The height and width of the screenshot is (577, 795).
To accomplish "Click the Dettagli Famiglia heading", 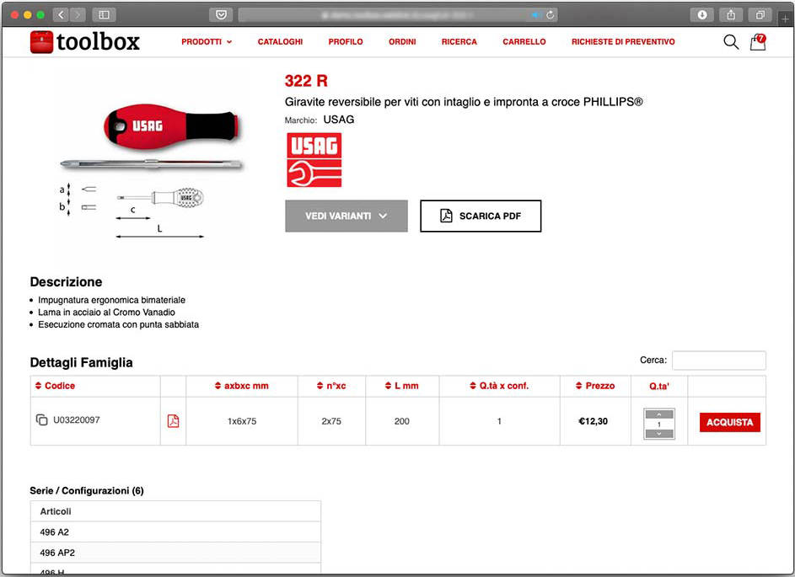I will click(x=81, y=362).
